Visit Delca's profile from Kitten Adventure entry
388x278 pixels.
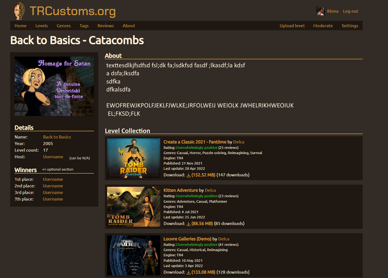click(x=210, y=190)
